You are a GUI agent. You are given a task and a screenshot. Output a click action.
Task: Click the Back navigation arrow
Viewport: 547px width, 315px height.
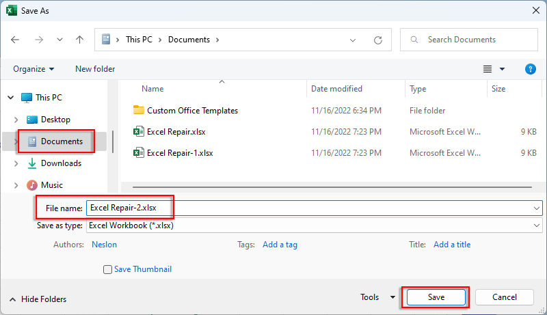click(x=16, y=40)
